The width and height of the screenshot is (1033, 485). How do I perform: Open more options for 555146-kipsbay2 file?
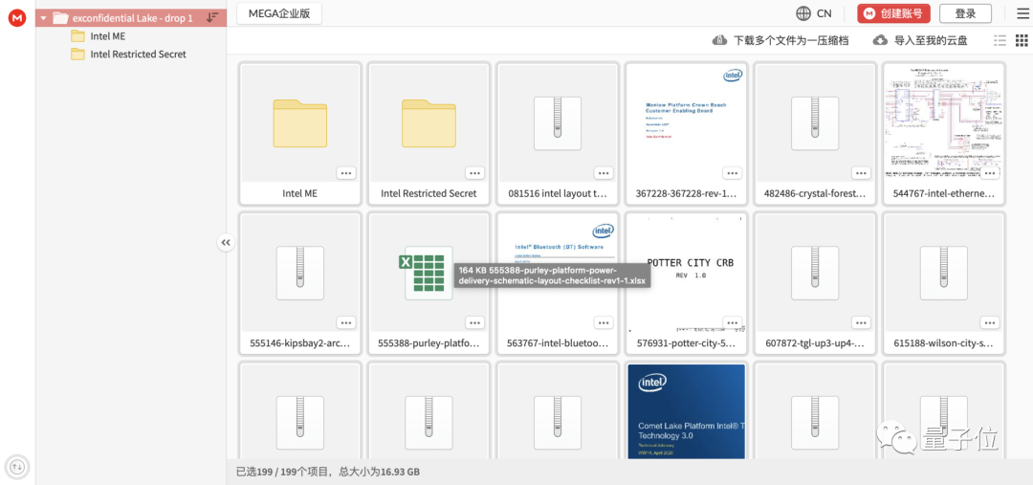tap(346, 322)
